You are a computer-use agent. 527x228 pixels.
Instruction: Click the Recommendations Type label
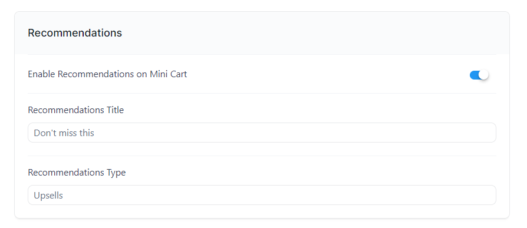coord(77,173)
